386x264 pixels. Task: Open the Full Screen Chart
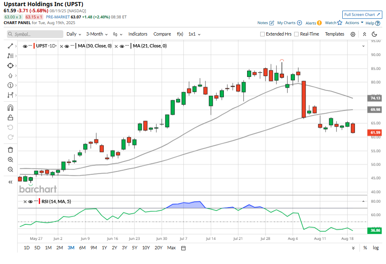[x=362, y=15]
